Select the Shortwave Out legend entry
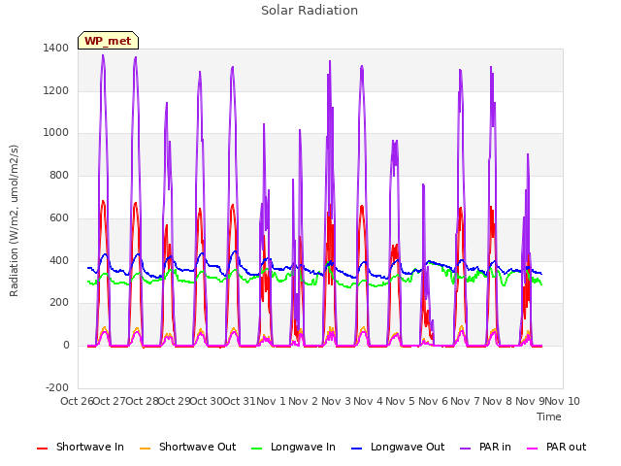 coord(187,448)
